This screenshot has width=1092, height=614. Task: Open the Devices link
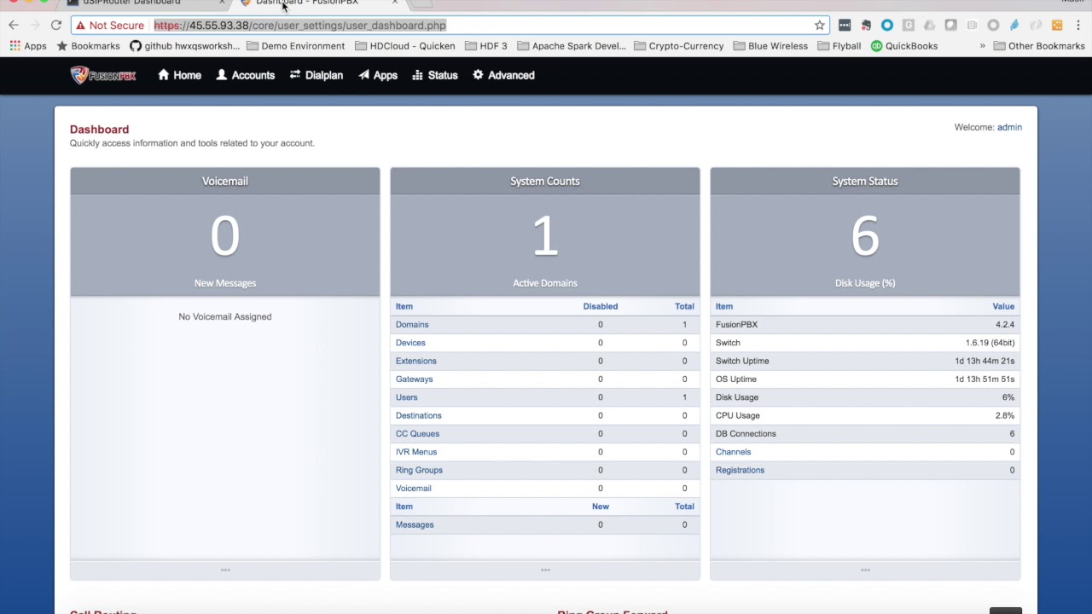click(x=410, y=343)
